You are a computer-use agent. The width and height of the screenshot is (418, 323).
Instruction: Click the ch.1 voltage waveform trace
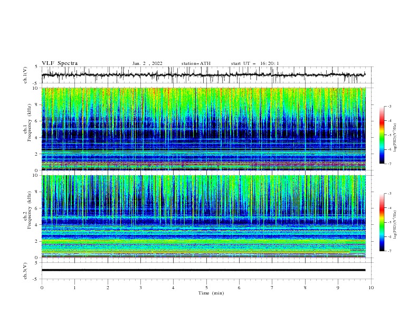203,75
